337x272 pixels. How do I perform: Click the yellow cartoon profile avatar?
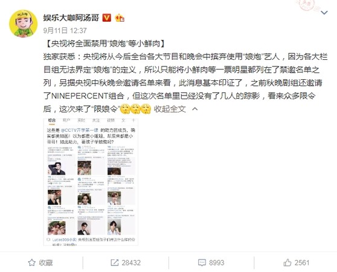(23, 24)
